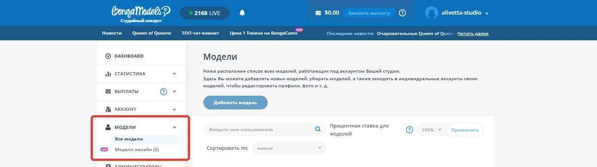Expand the Выплаты menu chevron
The width and height of the screenshot is (597, 167).
click(174, 92)
